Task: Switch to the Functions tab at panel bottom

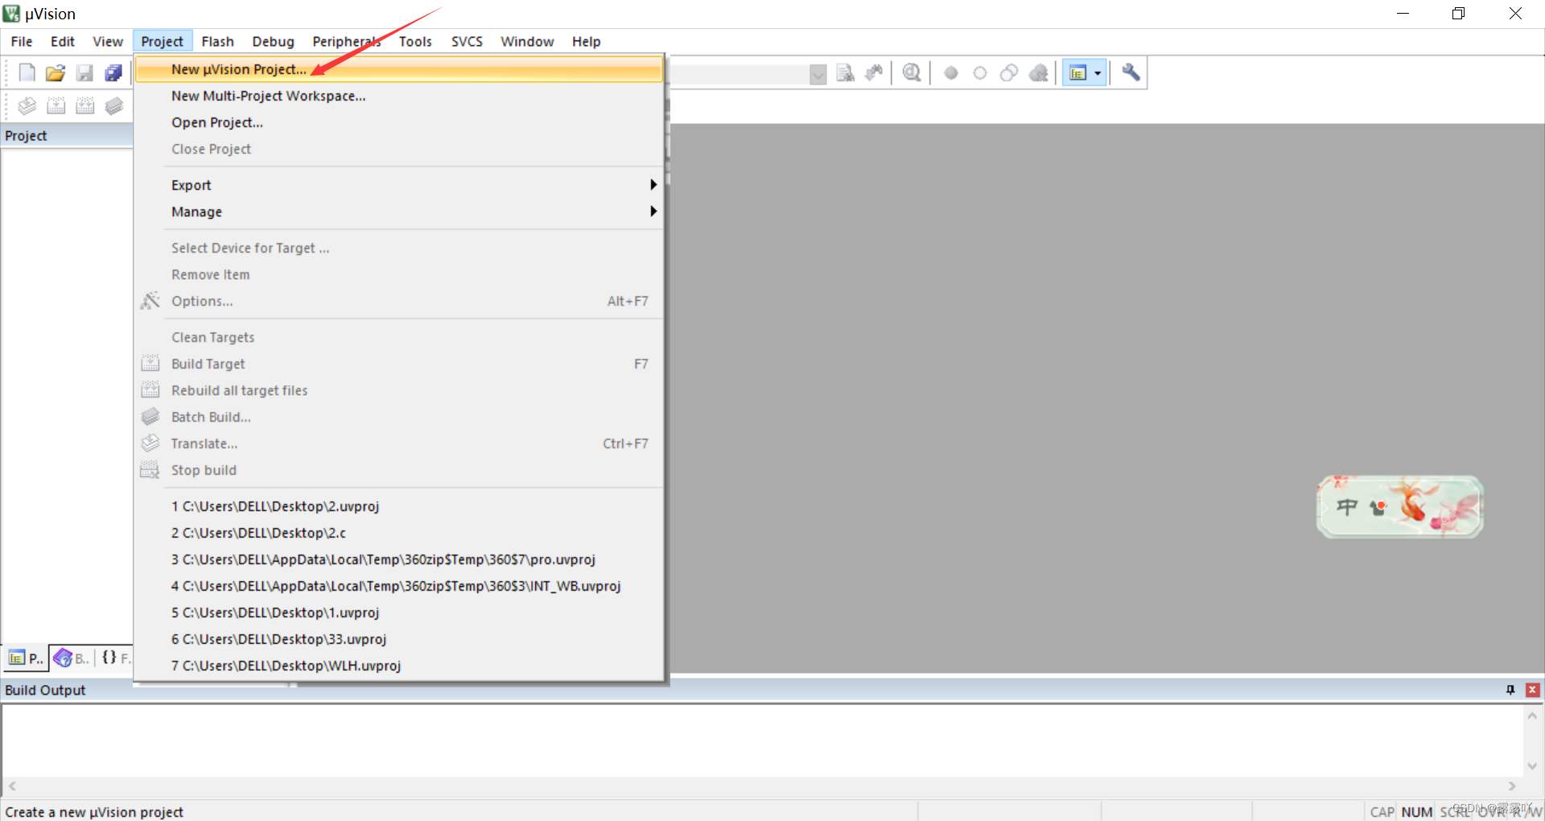Action: (x=115, y=658)
